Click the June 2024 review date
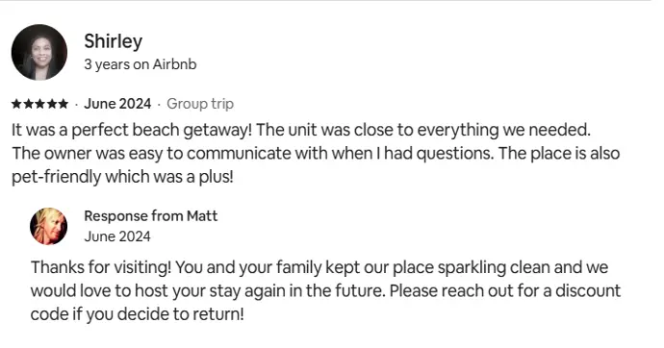 tap(117, 104)
